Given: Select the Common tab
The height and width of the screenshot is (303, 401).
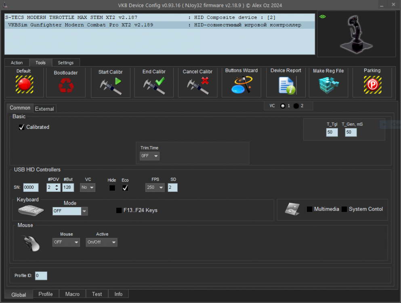Looking at the screenshot, I should point(20,108).
